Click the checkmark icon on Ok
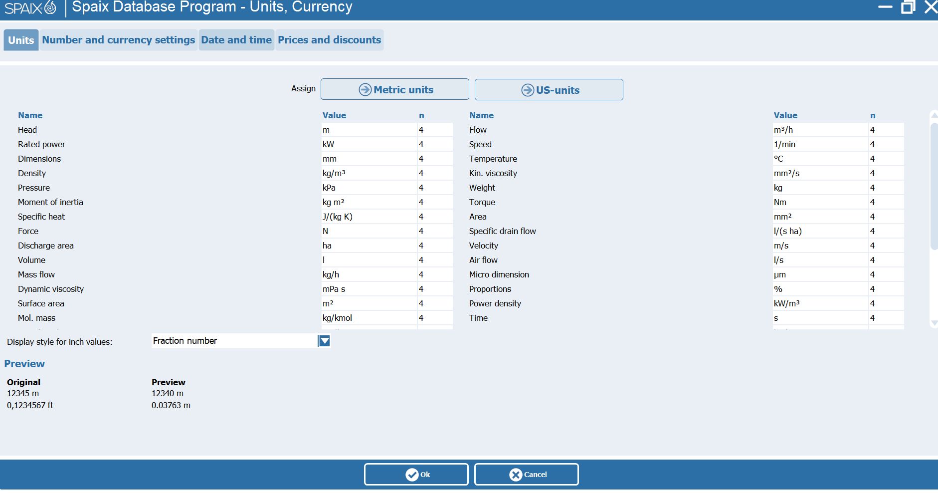 point(412,475)
